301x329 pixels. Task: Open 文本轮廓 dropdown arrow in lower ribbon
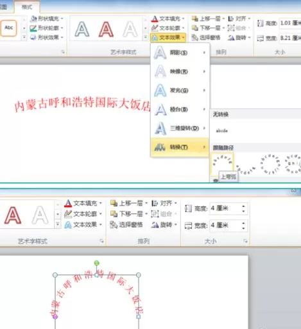(101, 213)
